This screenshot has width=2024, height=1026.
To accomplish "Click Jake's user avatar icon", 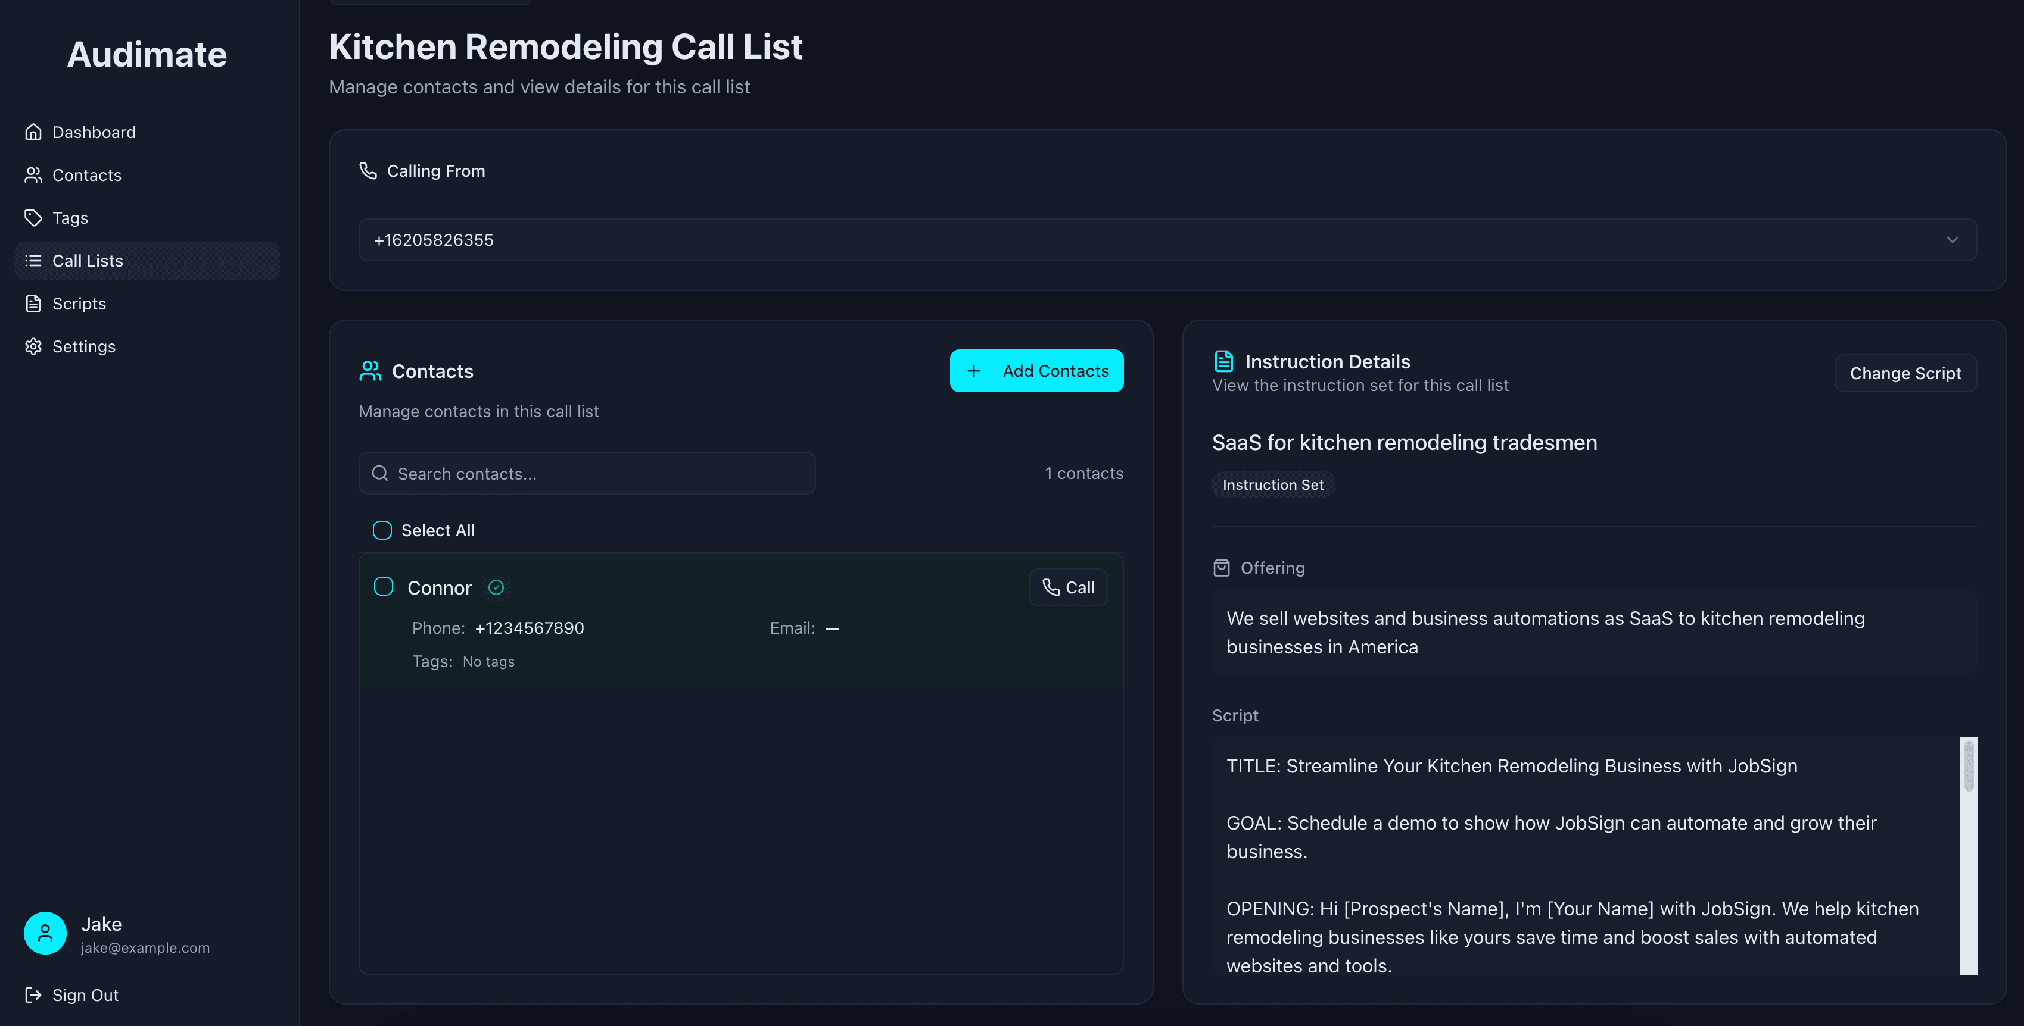I will coord(45,933).
